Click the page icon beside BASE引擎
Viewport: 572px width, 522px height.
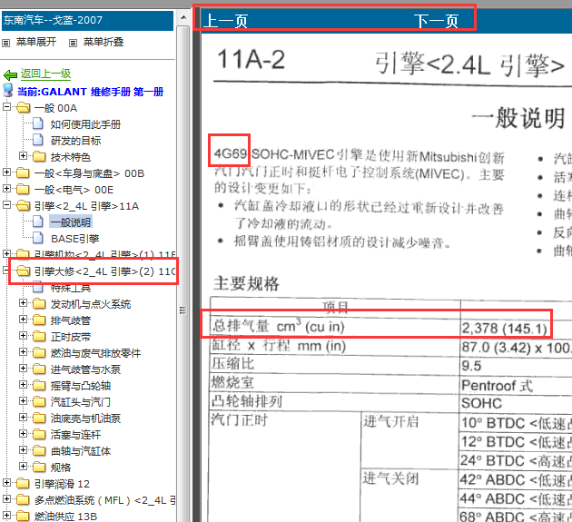38,238
